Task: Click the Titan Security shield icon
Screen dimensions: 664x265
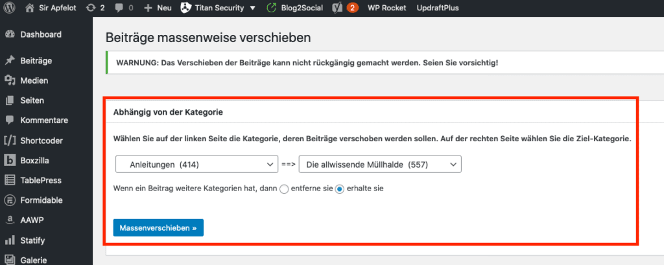Action: click(185, 8)
